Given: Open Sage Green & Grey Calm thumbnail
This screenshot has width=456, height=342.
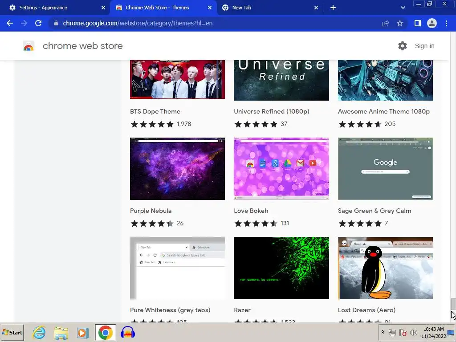Looking at the screenshot, I should coord(385,169).
